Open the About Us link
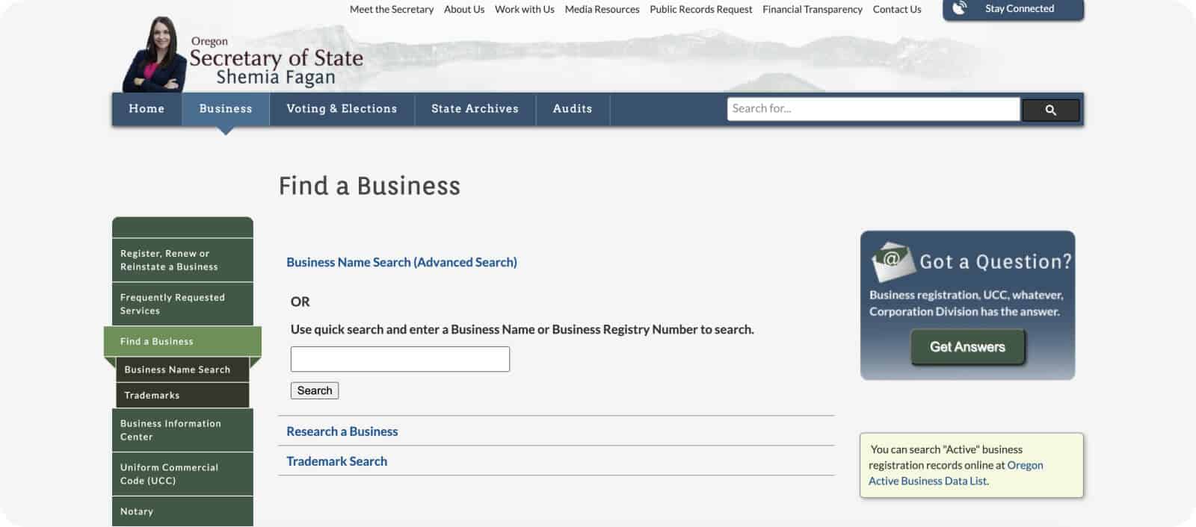 tap(464, 10)
